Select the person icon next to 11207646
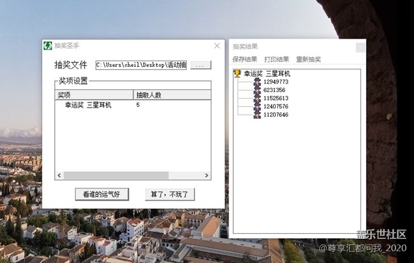 click(257, 115)
